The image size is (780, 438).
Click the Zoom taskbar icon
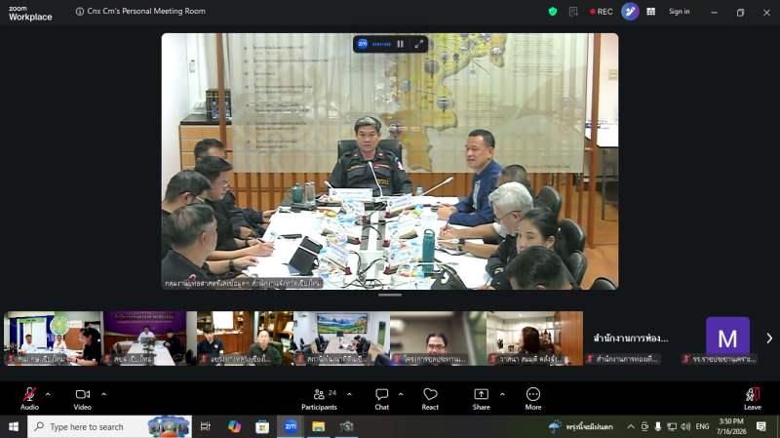coord(291,426)
